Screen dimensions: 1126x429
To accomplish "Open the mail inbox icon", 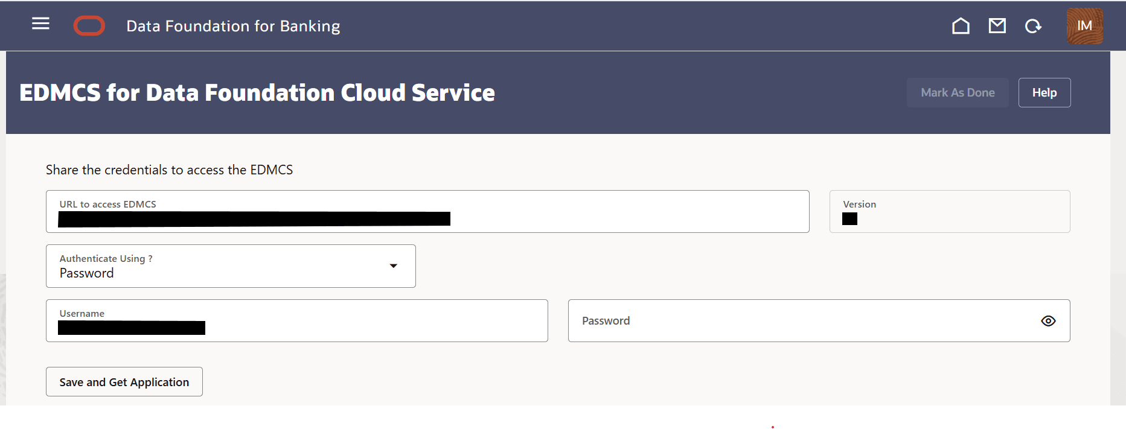I will pyautogui.click(x=997, y=26).
